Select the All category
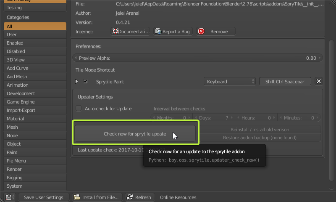 pos(35,26)
